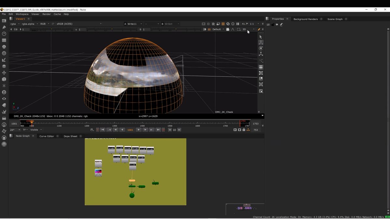Select the Transform nodes move icon

4,73
